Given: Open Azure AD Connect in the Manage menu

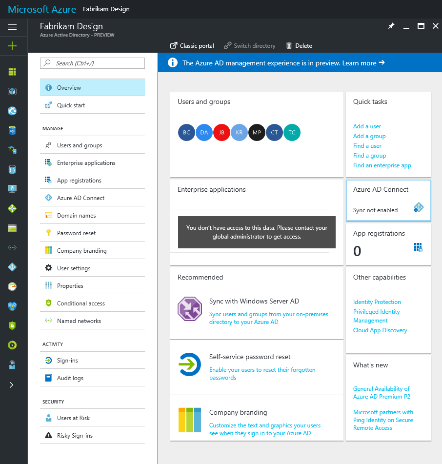Looking at the screenshot, I should pyautogui.click(x=92, y=198).
